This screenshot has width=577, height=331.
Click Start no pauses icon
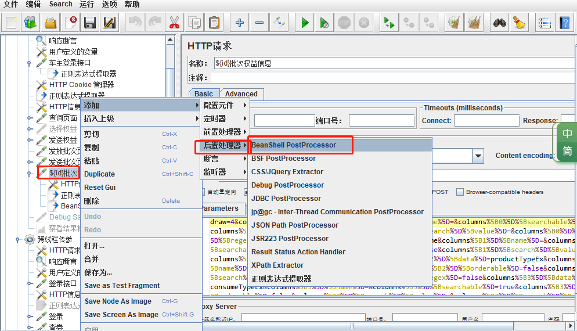click(x=324, y=23)
